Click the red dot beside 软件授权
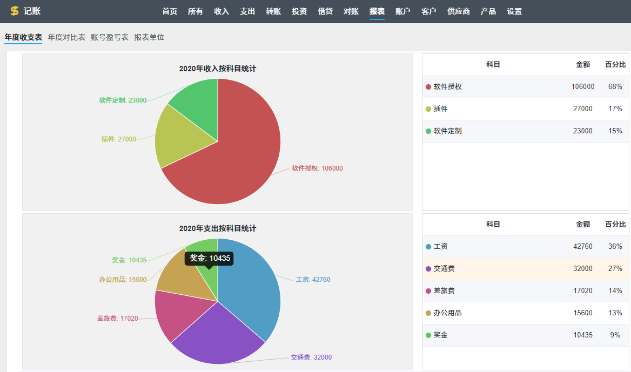 click(x=428, y=87)
